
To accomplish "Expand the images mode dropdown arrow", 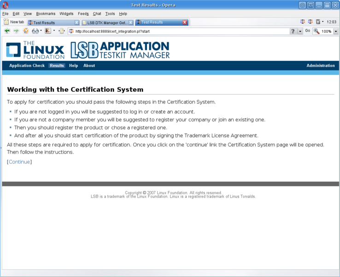I will coord(54,31).
